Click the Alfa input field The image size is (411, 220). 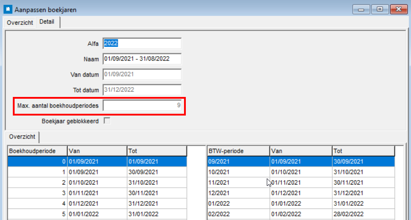point(142,43)
